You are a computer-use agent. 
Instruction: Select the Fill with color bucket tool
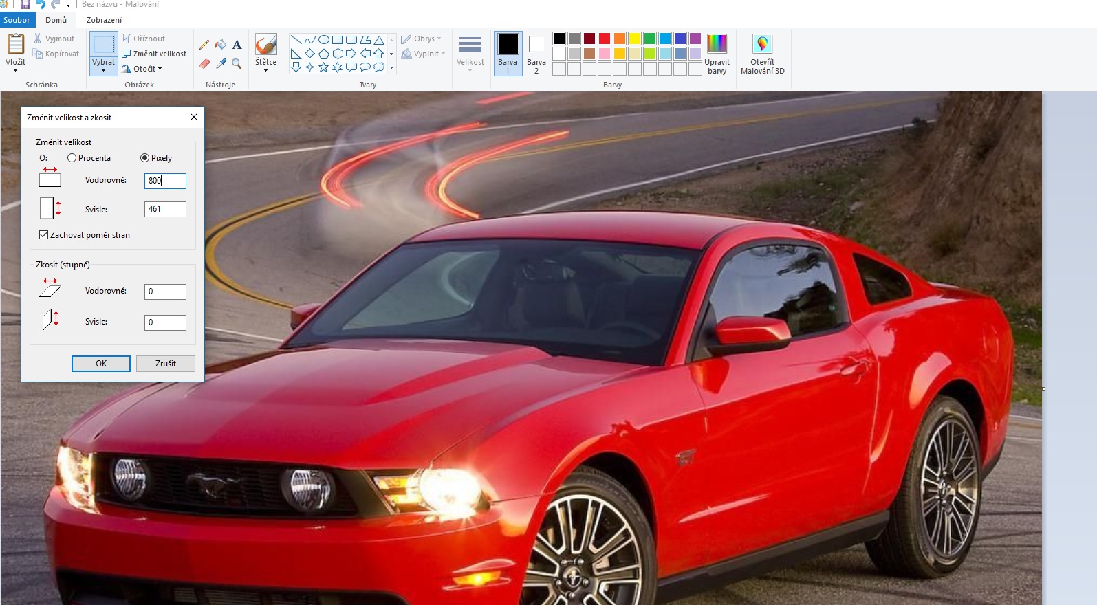(x=221, y=45)
